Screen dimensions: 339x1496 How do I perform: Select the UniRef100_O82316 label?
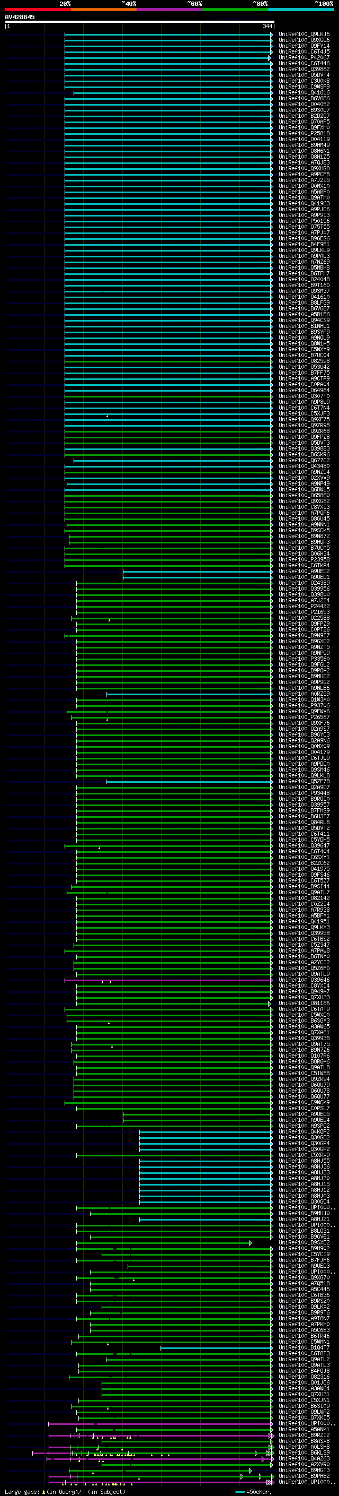tap(304, 1377)
